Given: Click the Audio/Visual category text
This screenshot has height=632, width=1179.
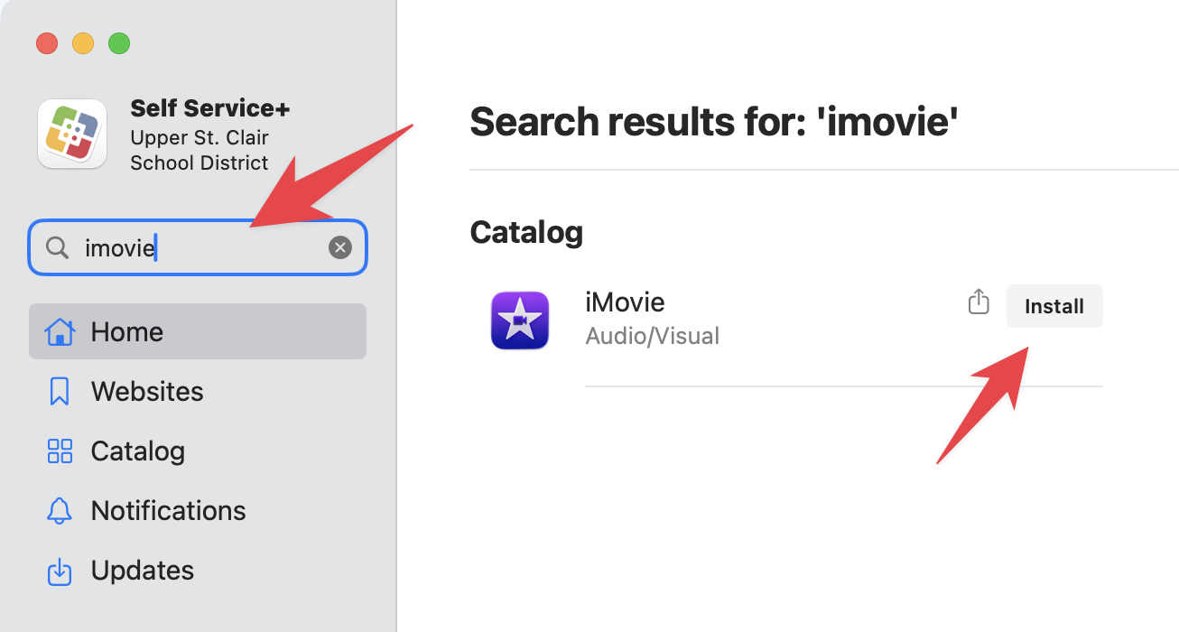Looking at the screenshot, I should point(652,336).
